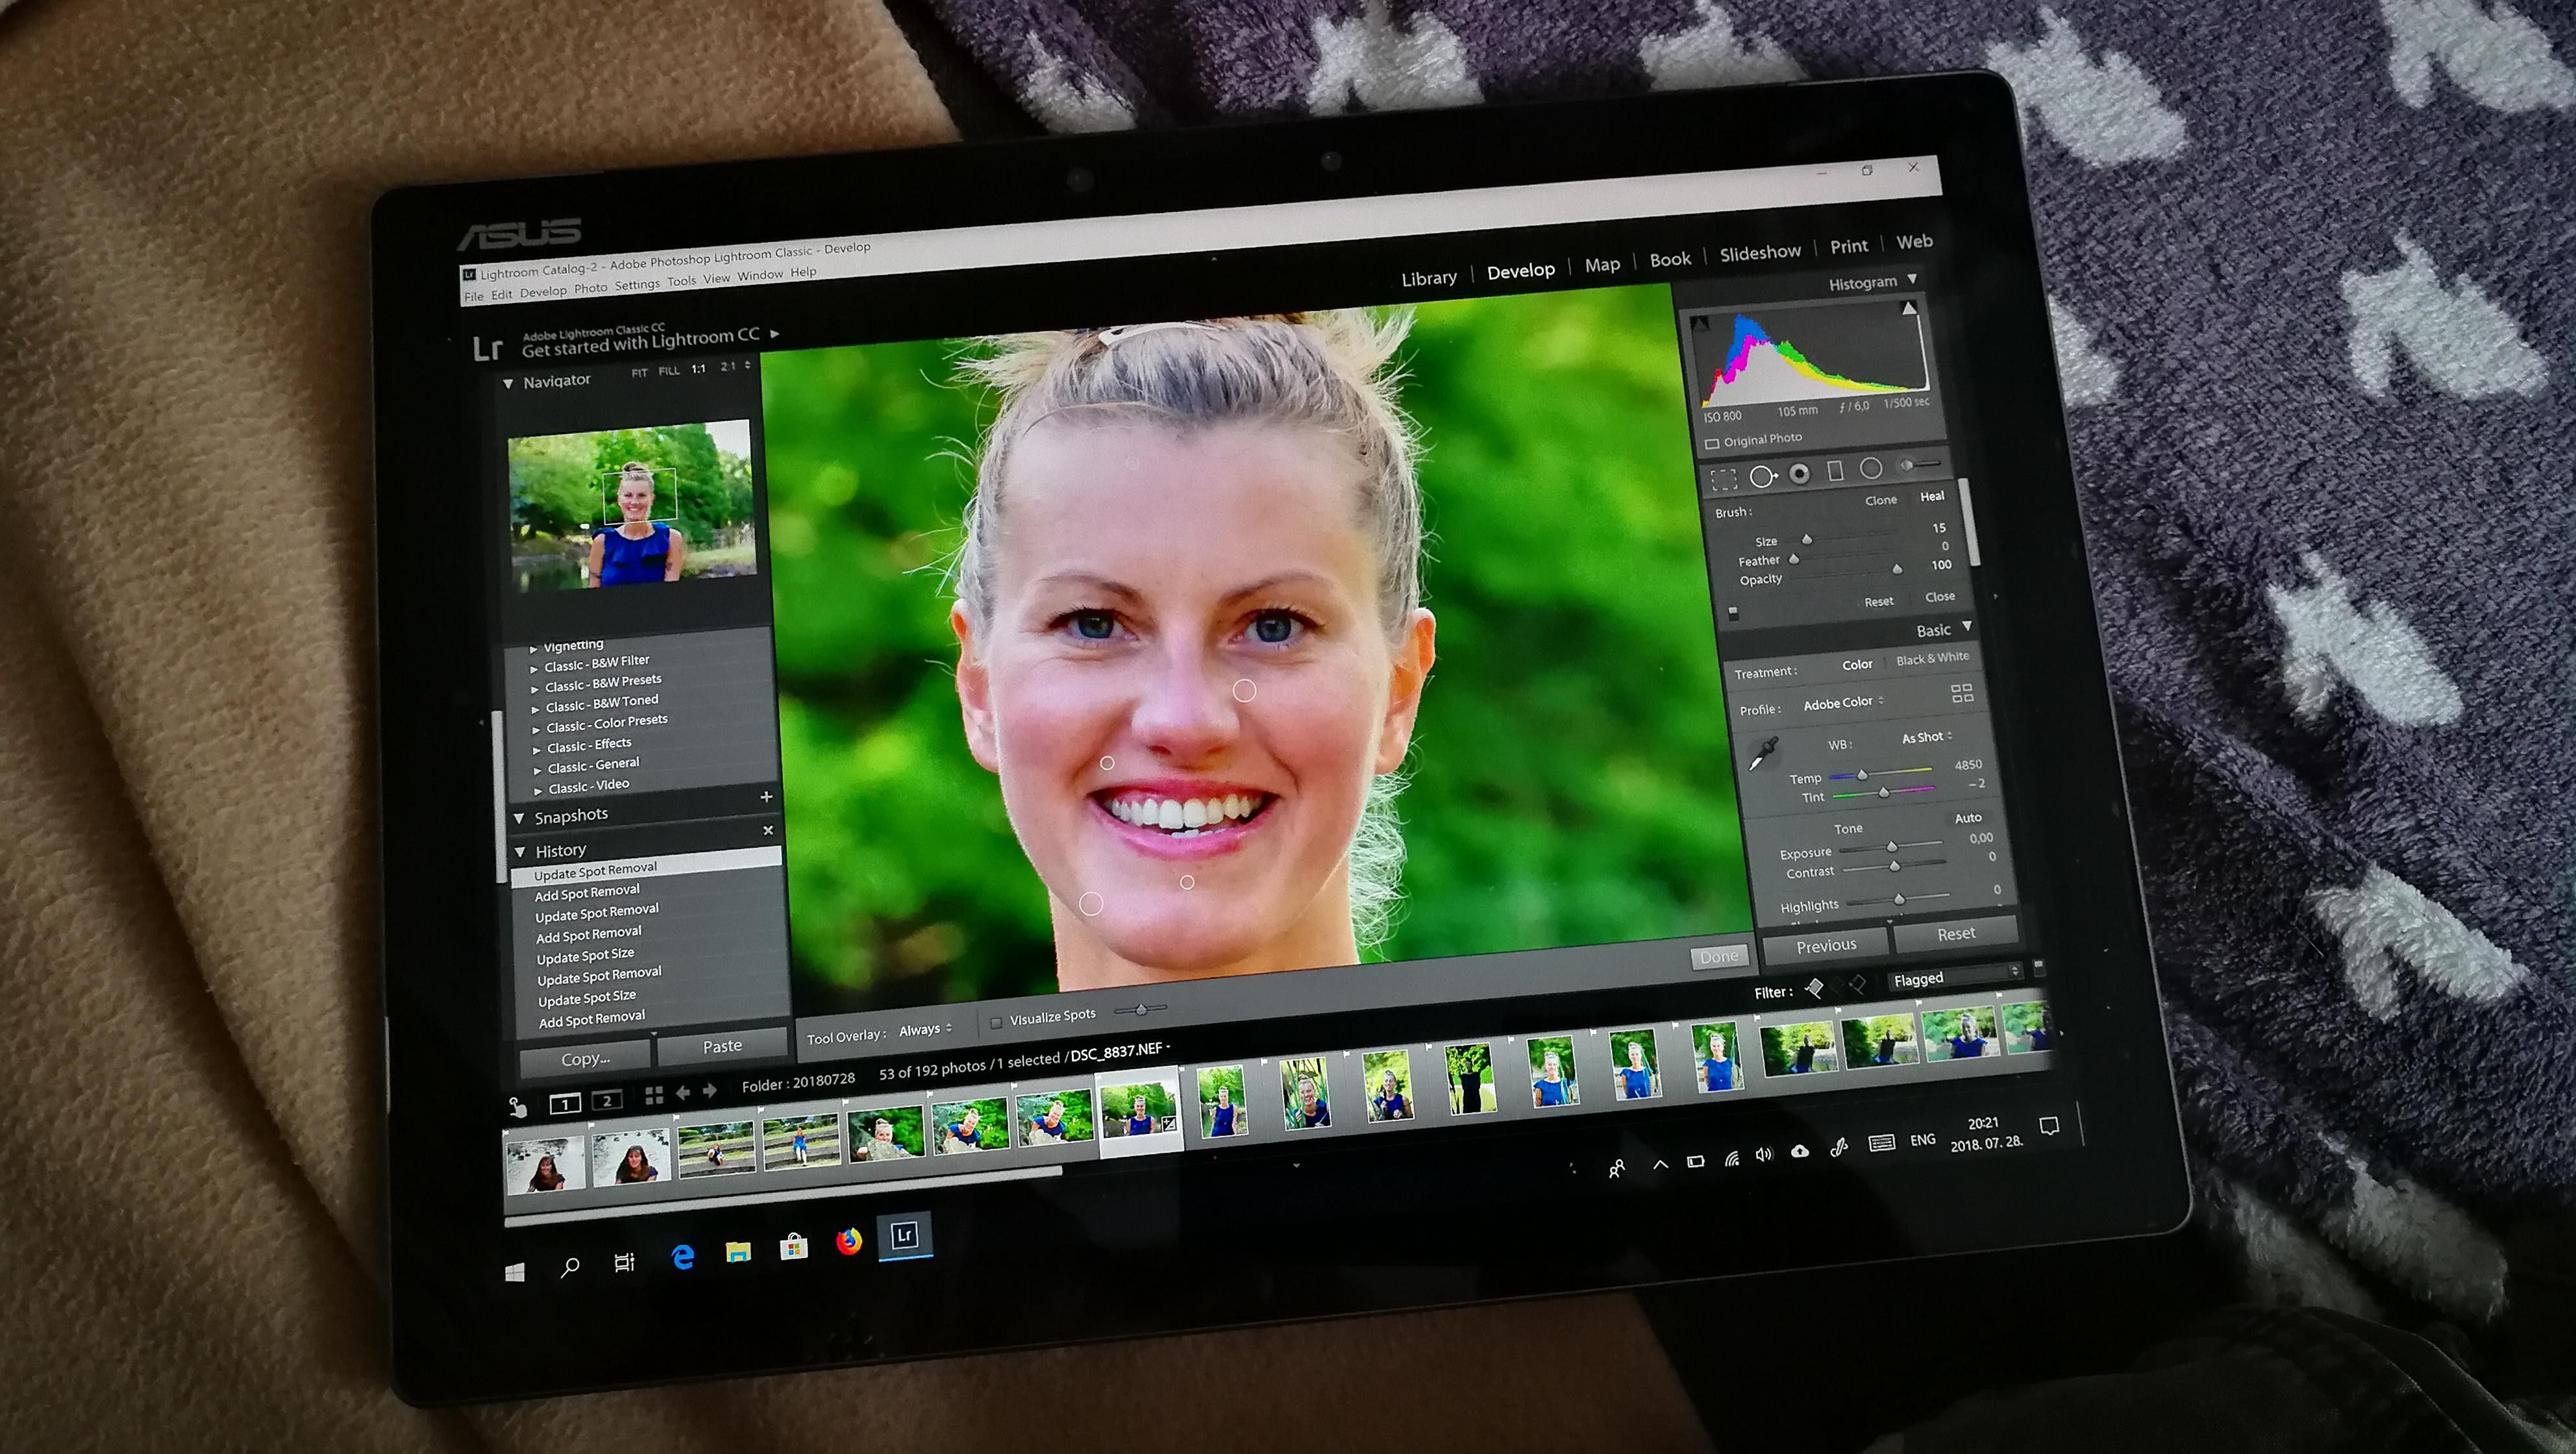Screen dimensions: 2576x1454
Task: Clear history with the X icon
Action: 768,830
